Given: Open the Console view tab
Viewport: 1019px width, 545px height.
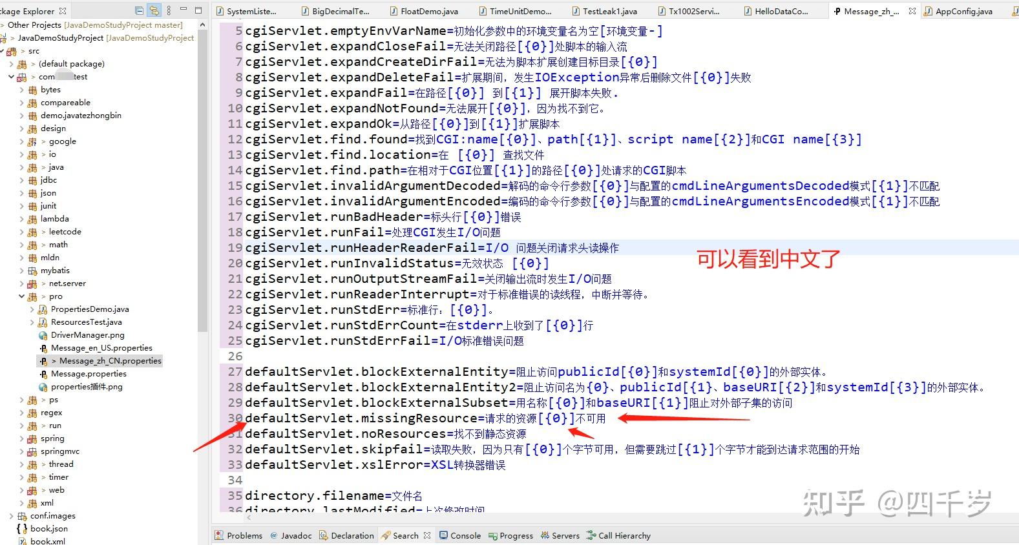Looking at the screenshot, I should 460,535.
